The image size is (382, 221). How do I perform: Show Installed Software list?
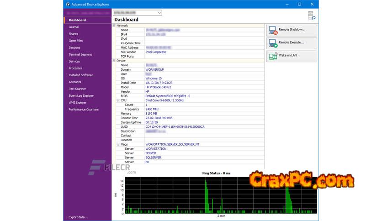coord(81,75)
